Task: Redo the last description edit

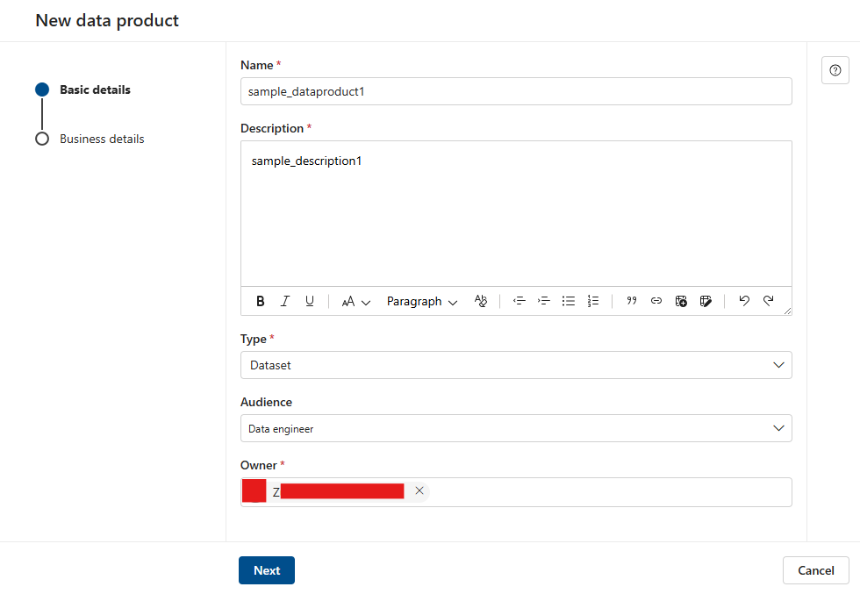Action: [769, 301]
